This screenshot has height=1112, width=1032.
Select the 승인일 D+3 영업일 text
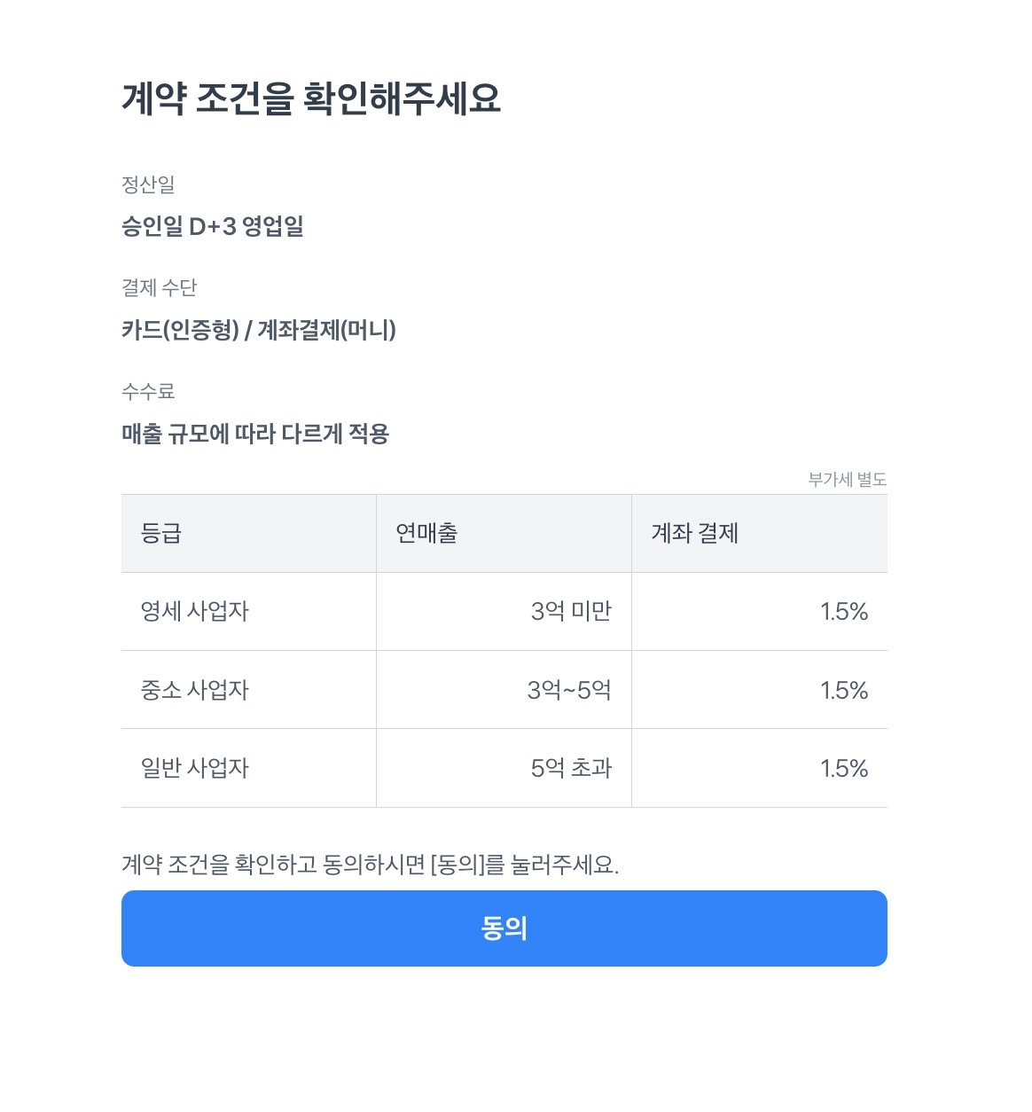[x=213, y=227]
